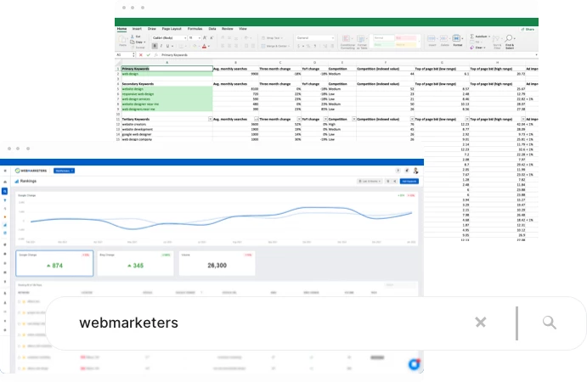Click the WebMarketers logo in dashboard header
Viewport: 587px width, 382px height.
[x=32, y=171]
